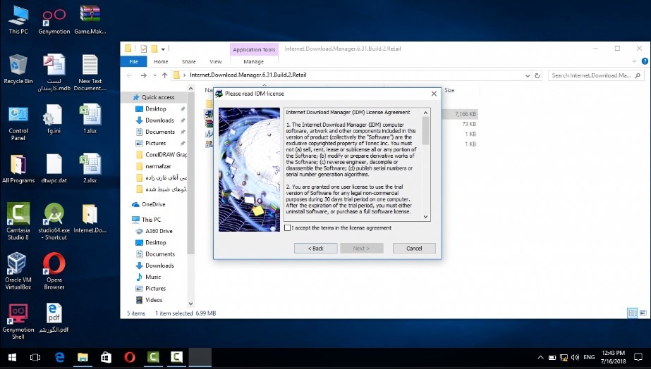Click the Back button in IDM installer

[x=315, y=248]
